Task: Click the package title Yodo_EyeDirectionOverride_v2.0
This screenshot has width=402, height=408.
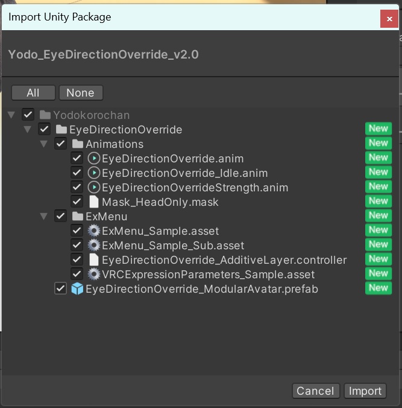Action: [x=104, y=55]
